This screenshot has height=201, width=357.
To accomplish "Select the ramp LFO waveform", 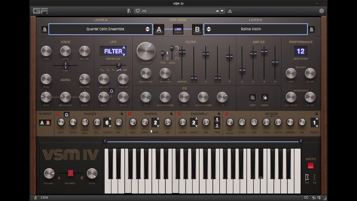I will click(119, 70).
